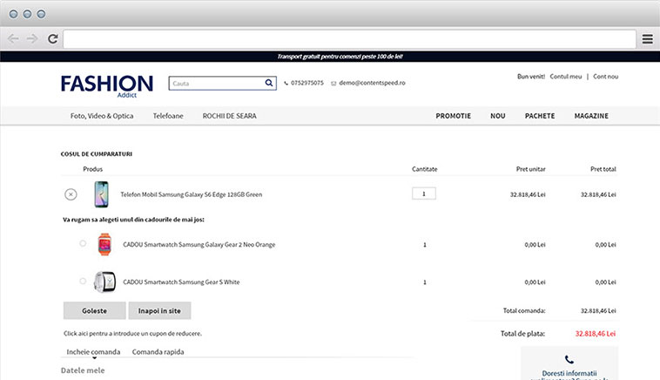Open the Contul meu link

click(566, 77)
